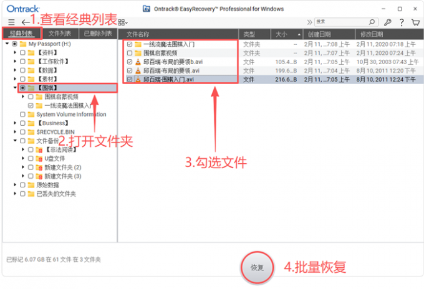The width and height of the screenshot is (424, 289).
Task: Click the U盘文件 folder icon
Action: click(39, 159)
